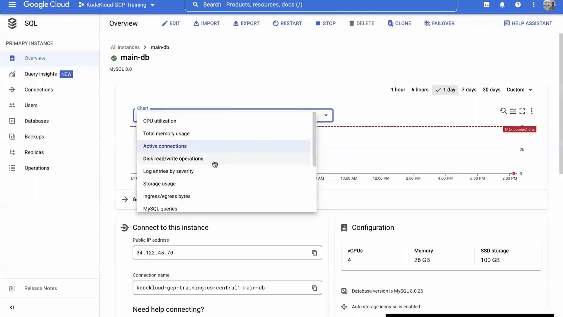
Task: Choose Ingress/egress bytes chart option
Action: point(224,196)
